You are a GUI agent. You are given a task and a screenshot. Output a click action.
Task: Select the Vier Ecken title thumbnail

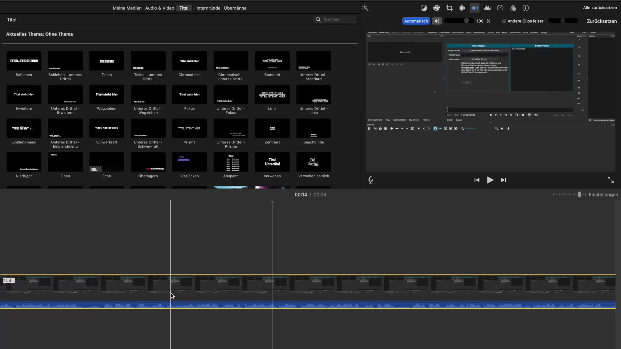(x=190, y=162)
